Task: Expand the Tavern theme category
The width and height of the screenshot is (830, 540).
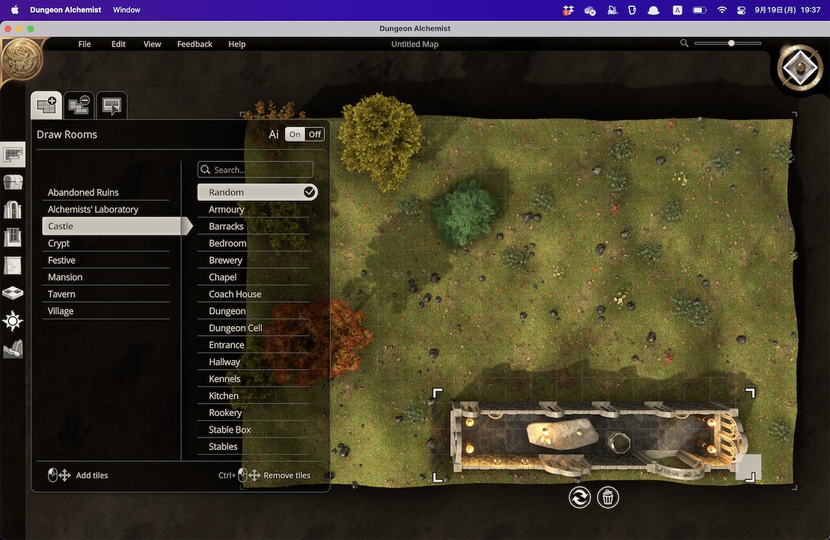Action: click(x=105, y=294)
